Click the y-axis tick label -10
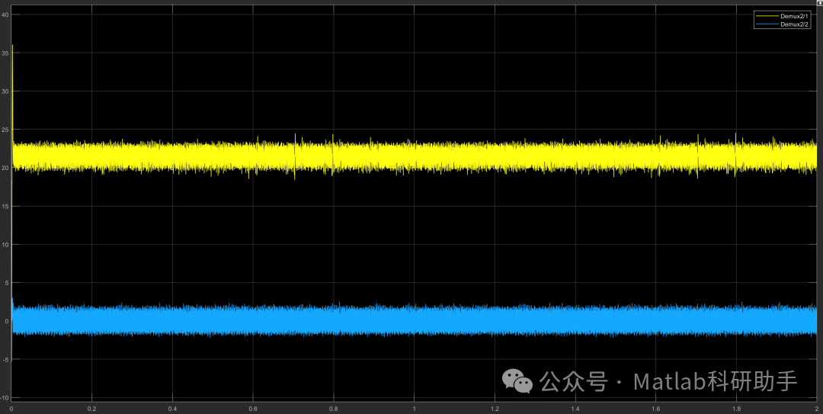The image size is (823, 414). tap(5, 398)
